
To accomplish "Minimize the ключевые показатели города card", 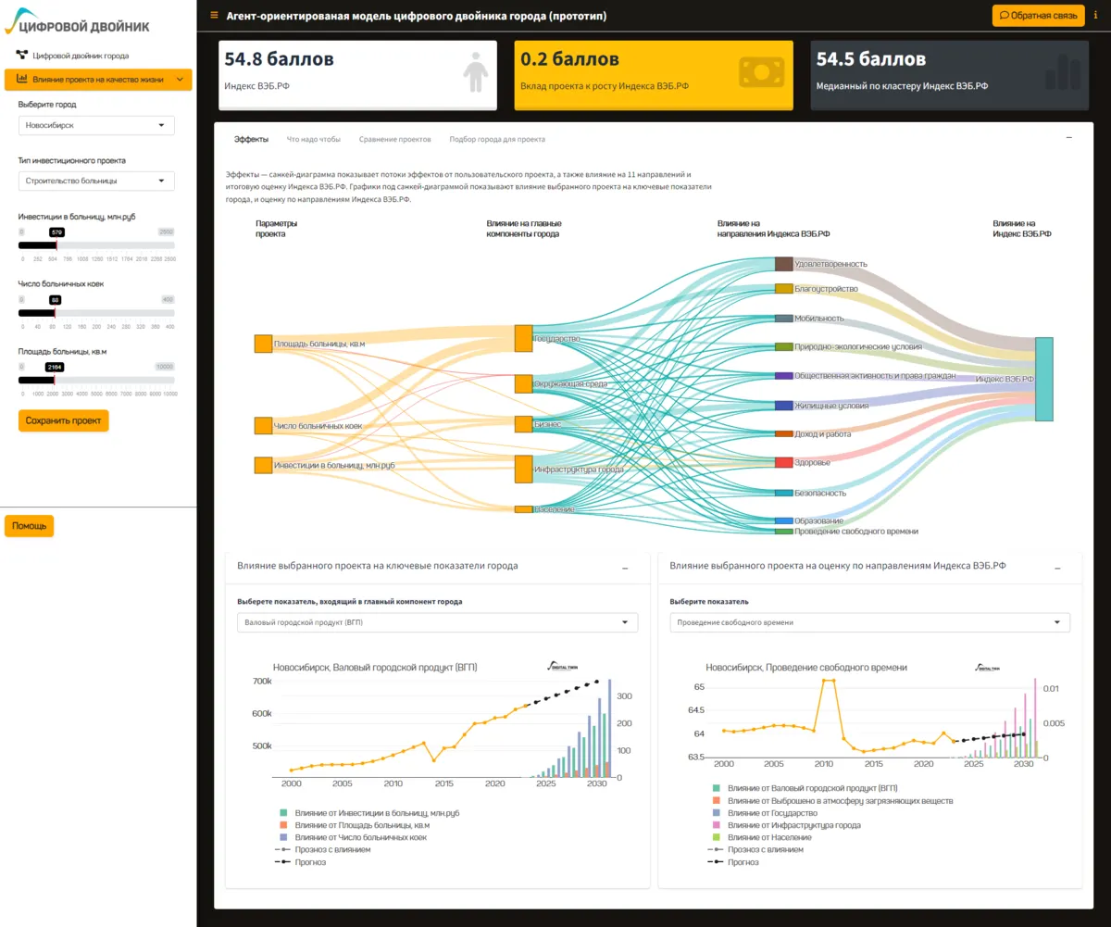I will coord(624,567).
